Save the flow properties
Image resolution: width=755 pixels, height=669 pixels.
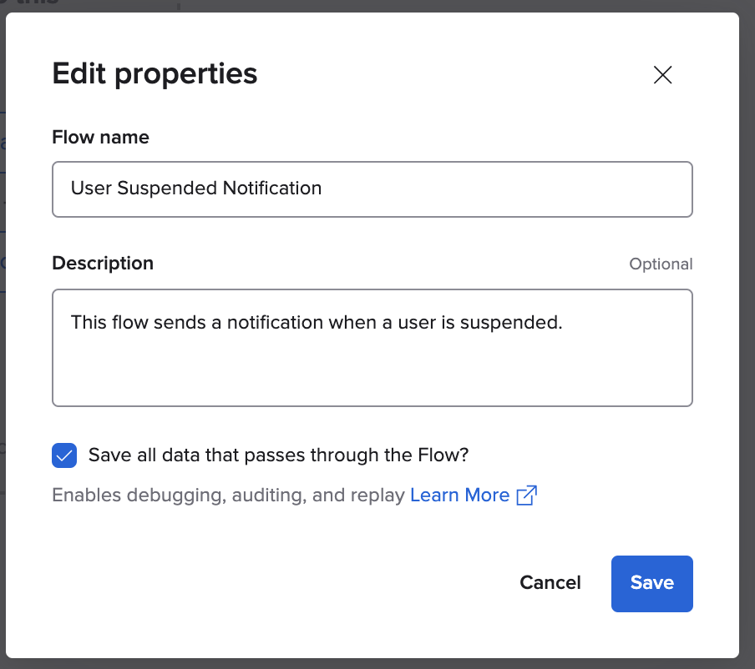(x=651, y=583)
